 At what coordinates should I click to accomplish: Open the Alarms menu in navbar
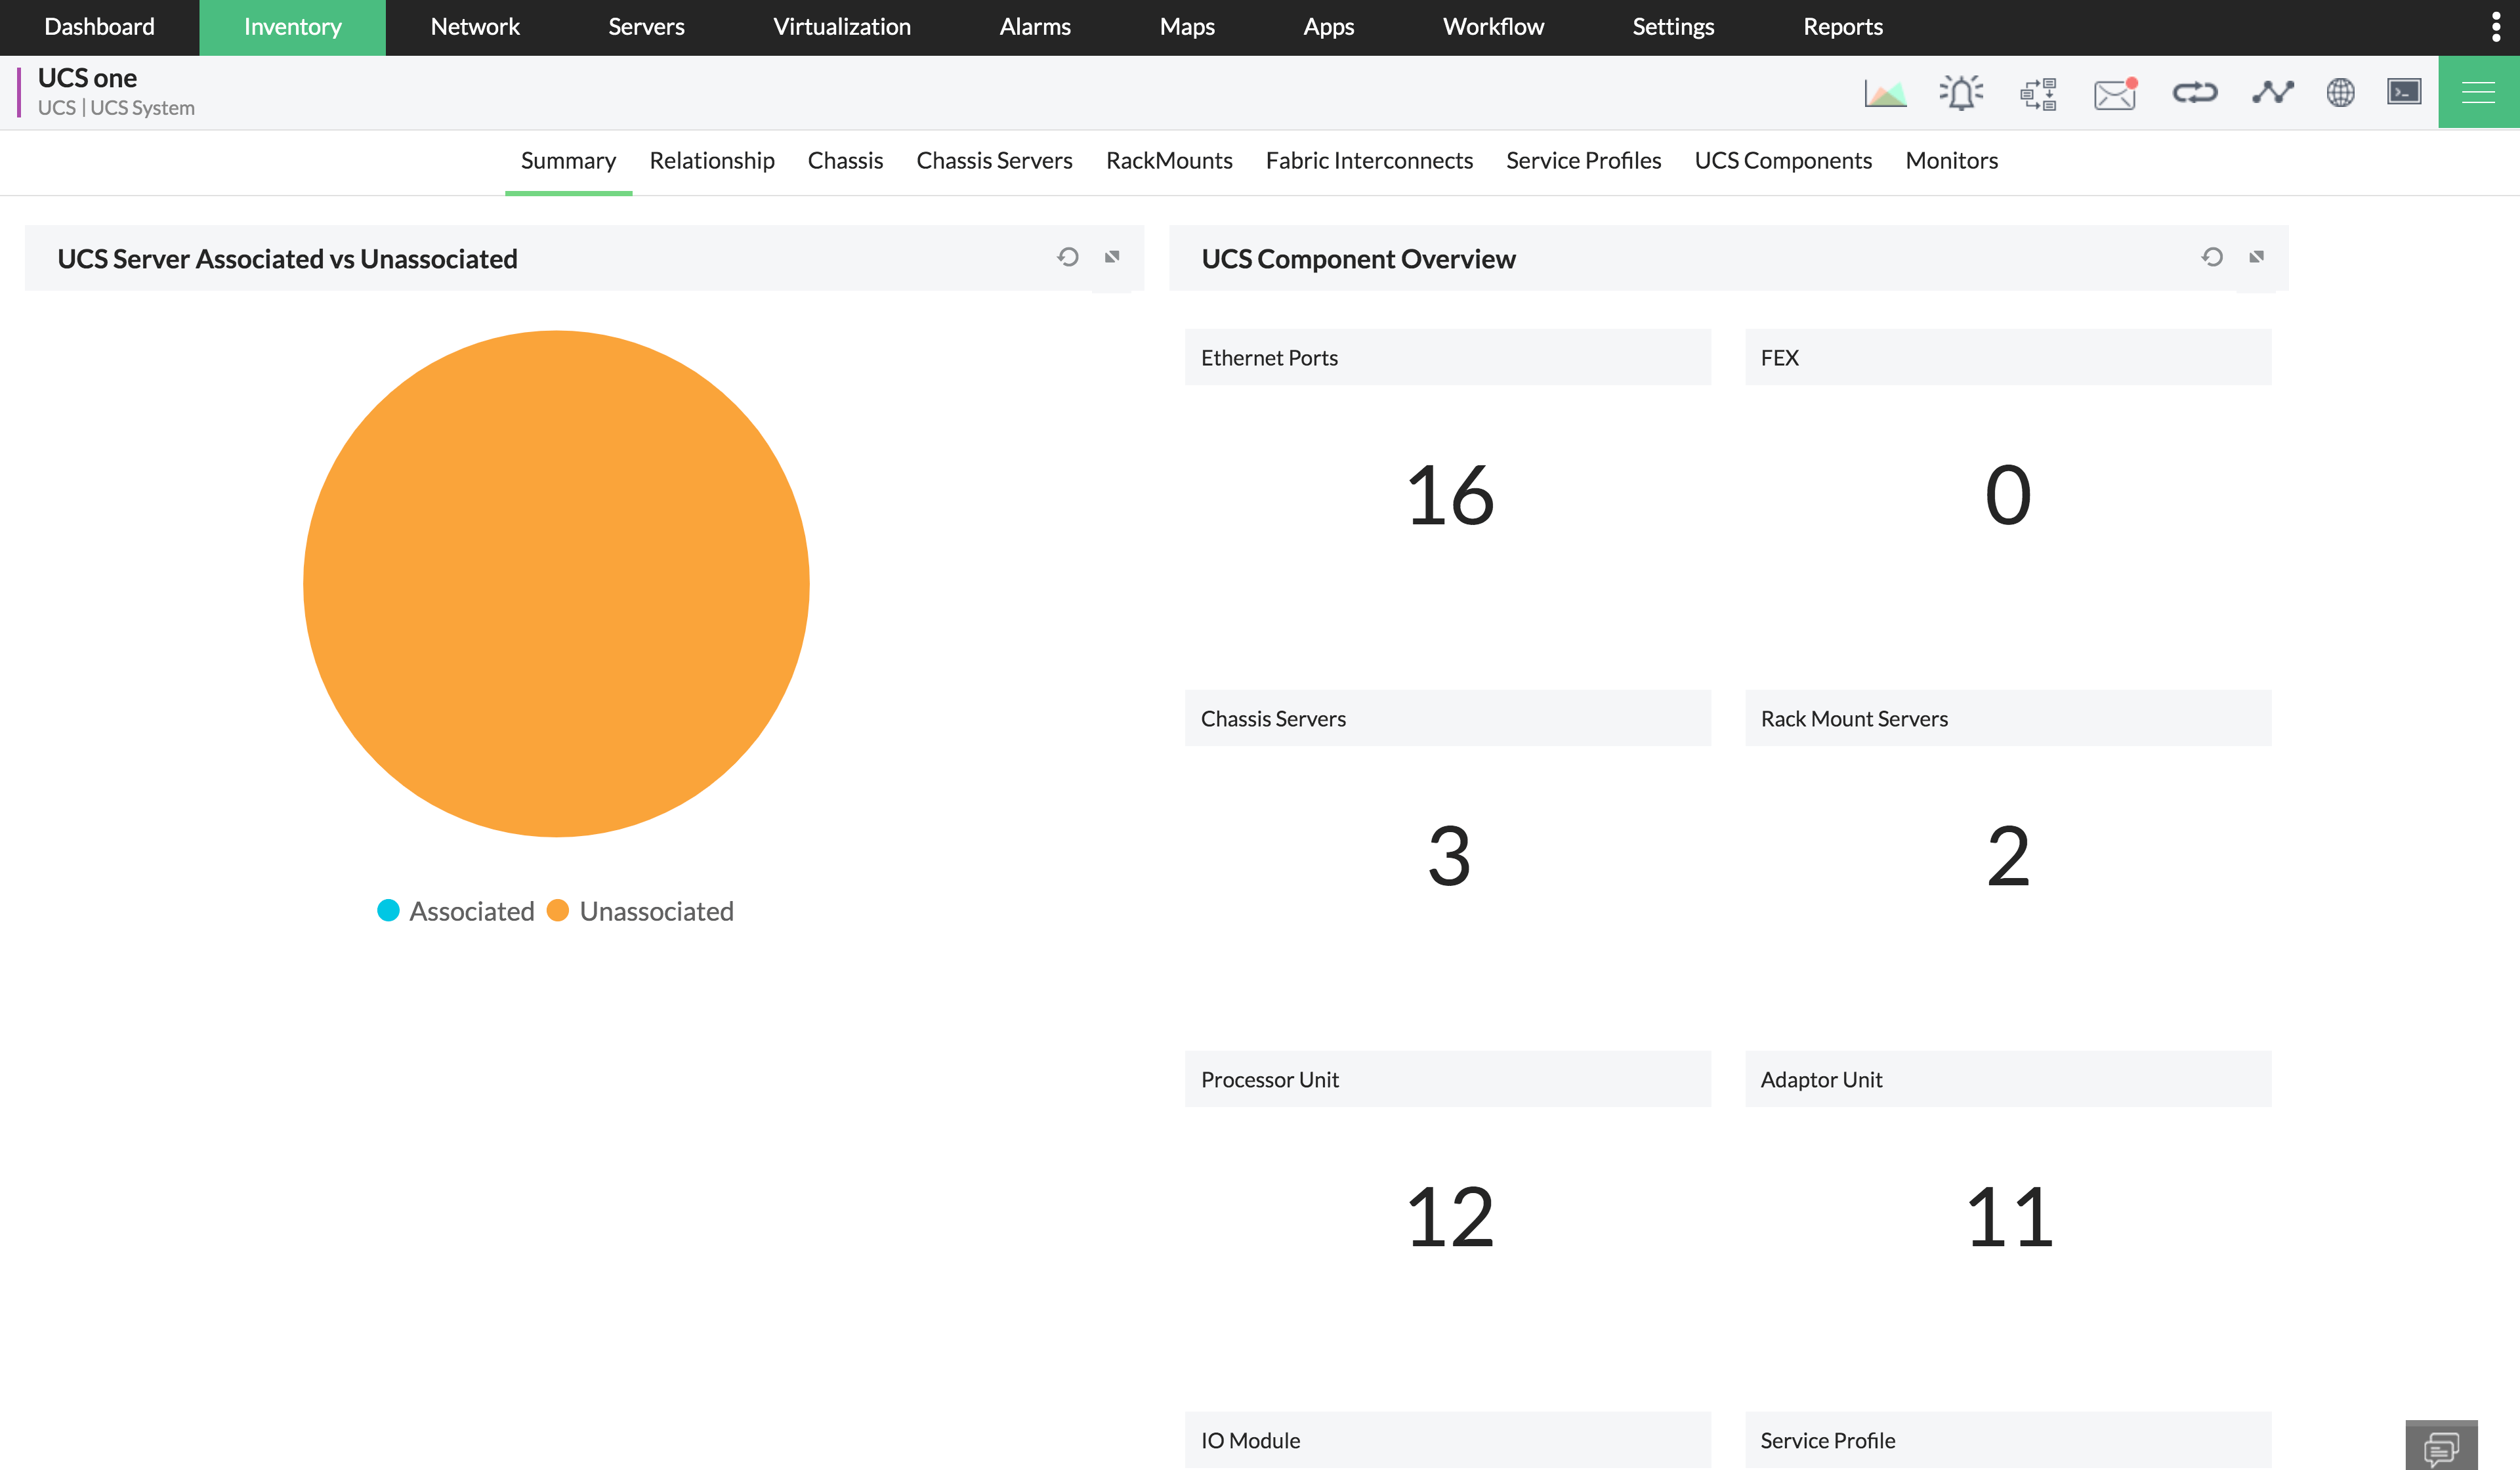(1035, 27)
